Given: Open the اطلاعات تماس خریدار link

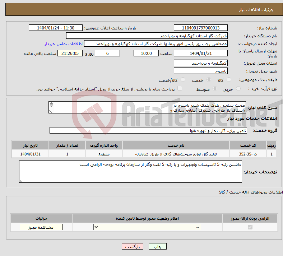Looking at the screenshot, I should click(x=64, y=44).
